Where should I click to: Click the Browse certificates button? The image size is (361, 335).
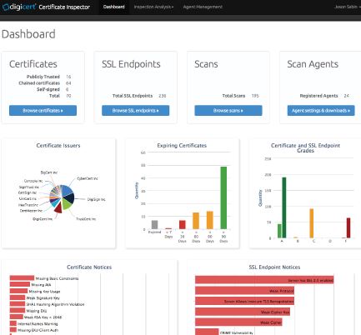(x=43, y=111)
